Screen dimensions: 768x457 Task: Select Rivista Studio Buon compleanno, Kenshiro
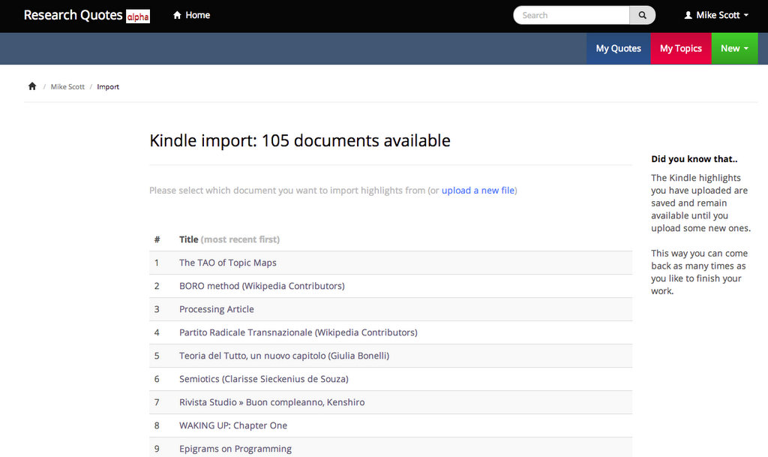tap(271, 402)
